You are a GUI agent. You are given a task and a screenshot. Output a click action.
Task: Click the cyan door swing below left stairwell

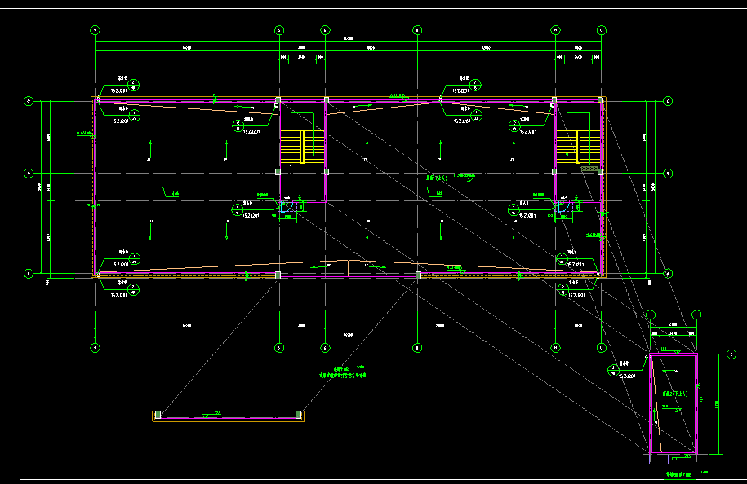pyautogui.click(x=286, y=208)
